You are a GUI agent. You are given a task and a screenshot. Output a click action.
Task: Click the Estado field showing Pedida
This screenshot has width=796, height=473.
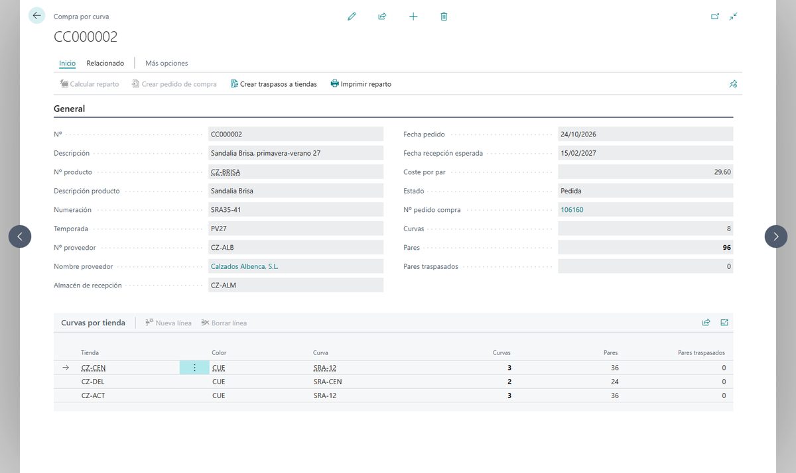645,191
